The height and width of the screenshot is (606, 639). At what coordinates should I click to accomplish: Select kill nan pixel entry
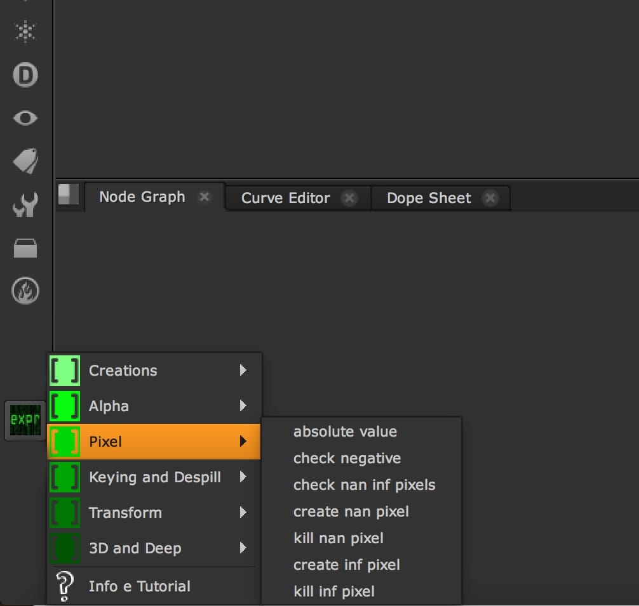point(338,538)
